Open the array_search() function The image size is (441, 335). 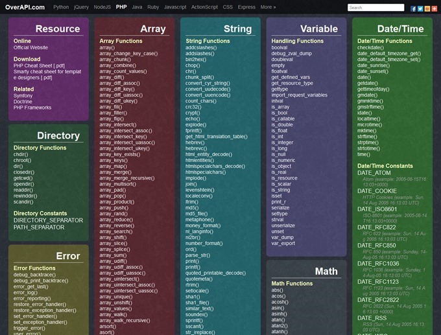click(116, 231)
